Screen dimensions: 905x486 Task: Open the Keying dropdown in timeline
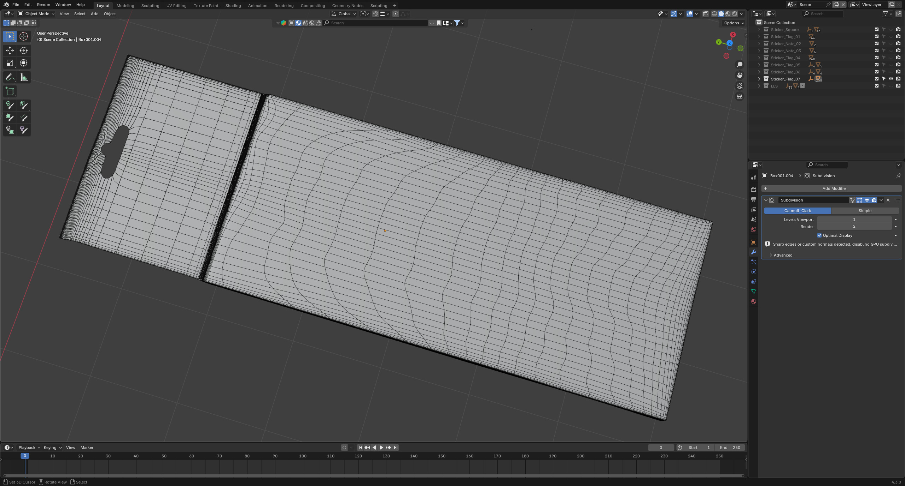[x=52, y=448]
